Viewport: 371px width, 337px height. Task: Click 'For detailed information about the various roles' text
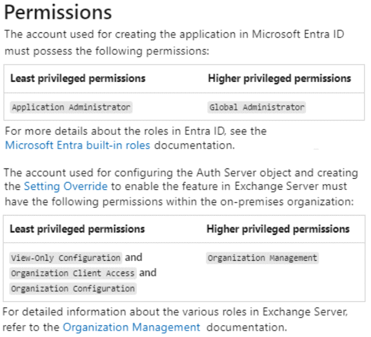175,312
